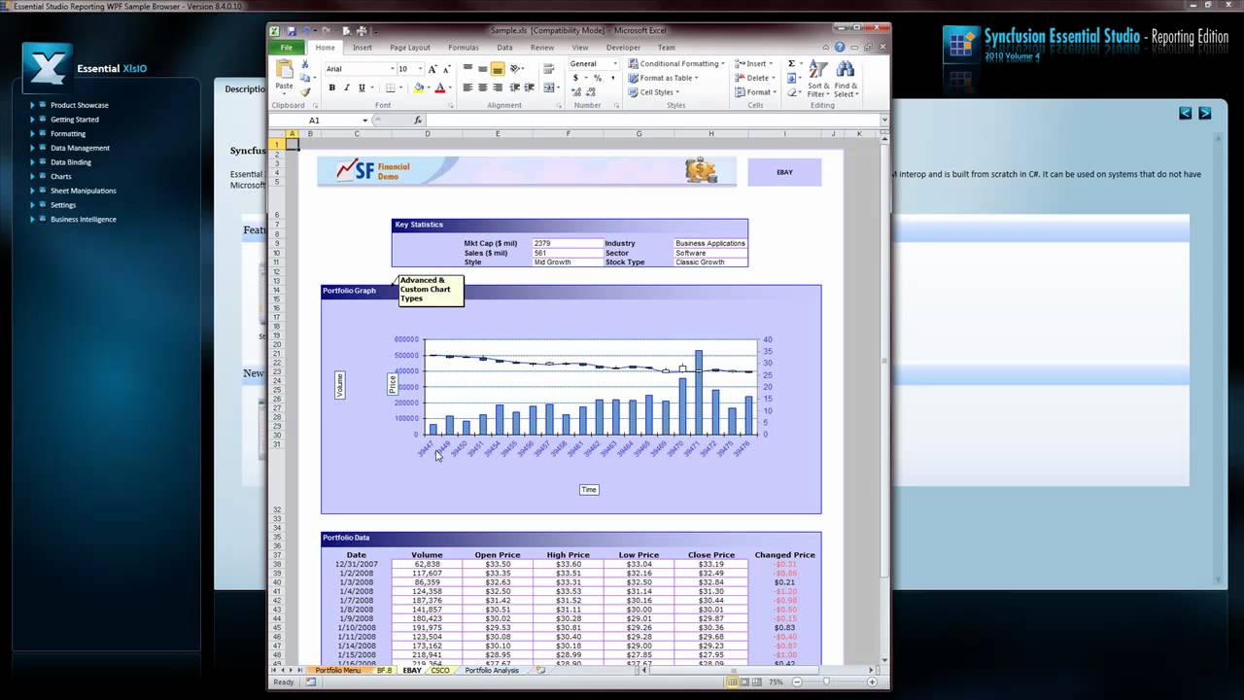Image resolution: width=1244 pixels, height=700 pixels.
Task: Click the Increase Decimal icon
Action: click(x=576, y=92)
